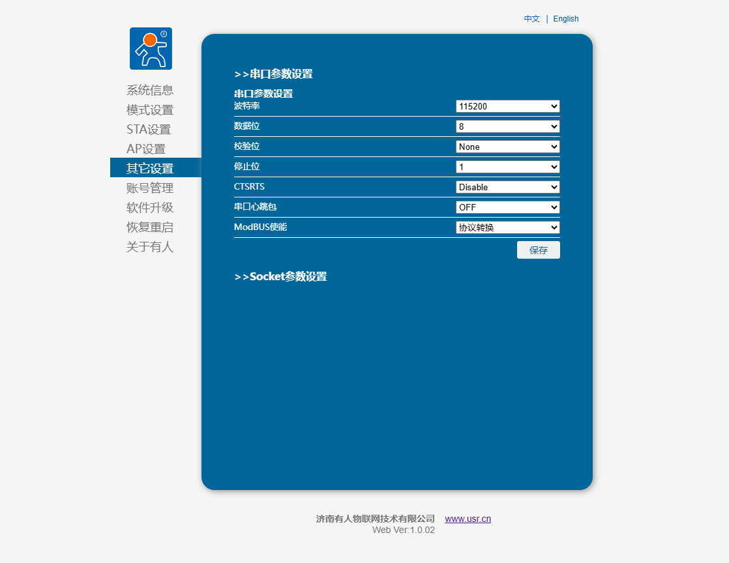This screenshot has height=563, width=729.
Task: Navigate to 软件升级 page
Action: click(x=150, y=208)
